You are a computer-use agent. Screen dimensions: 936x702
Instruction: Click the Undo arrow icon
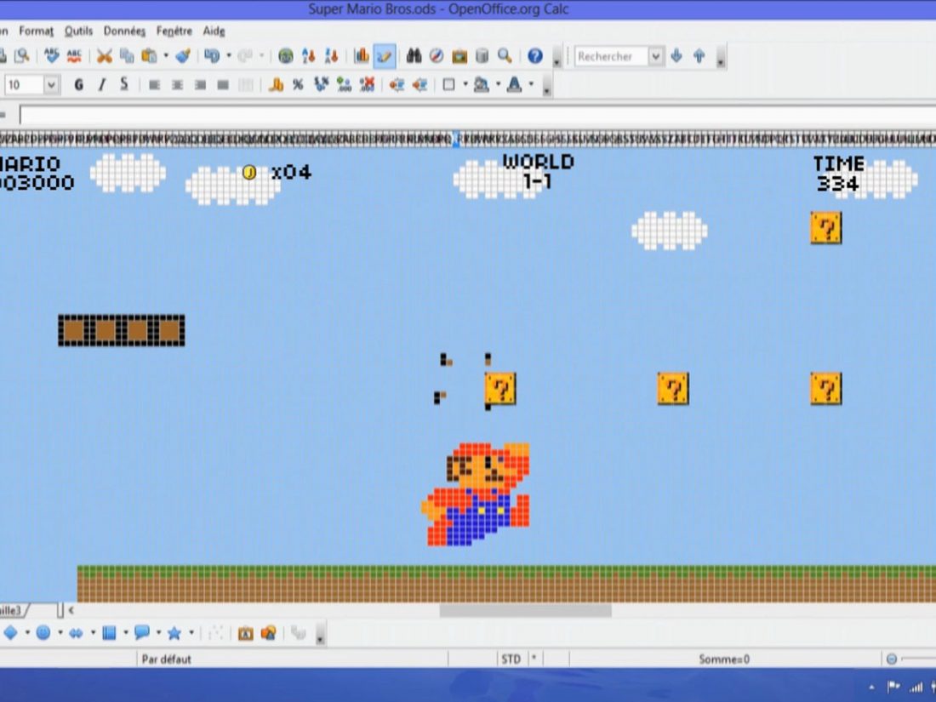pyautogui.click(x=211, y=56)
